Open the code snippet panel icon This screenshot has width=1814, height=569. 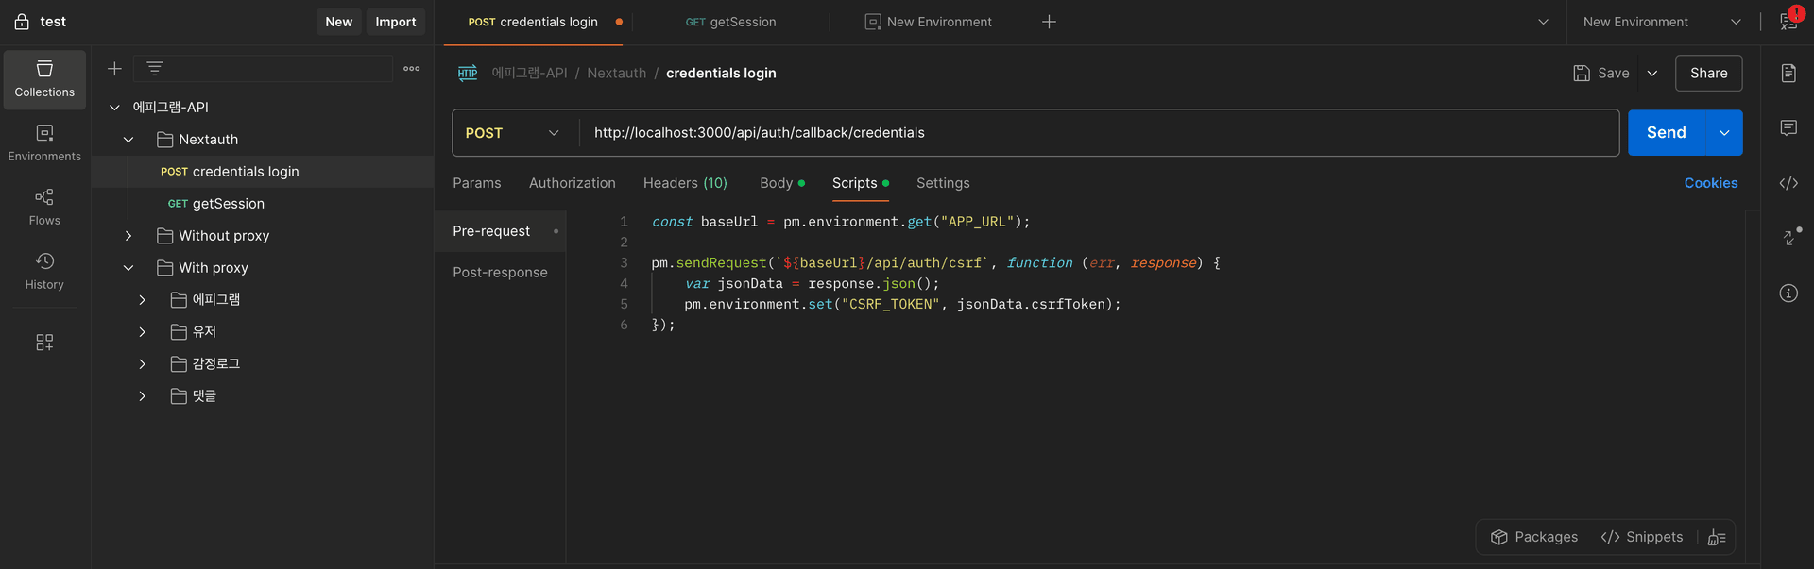tap(1788, 183)
